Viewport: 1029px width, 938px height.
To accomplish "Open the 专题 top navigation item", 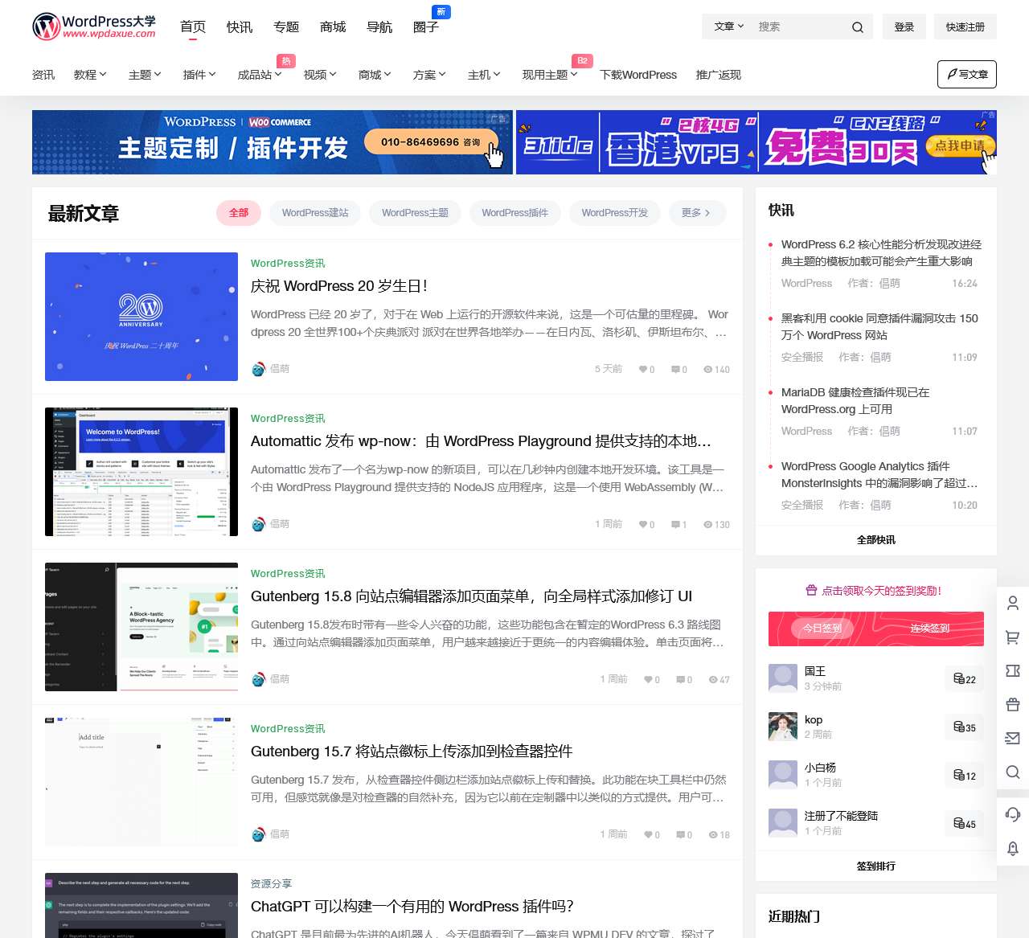I will point(286,27).
